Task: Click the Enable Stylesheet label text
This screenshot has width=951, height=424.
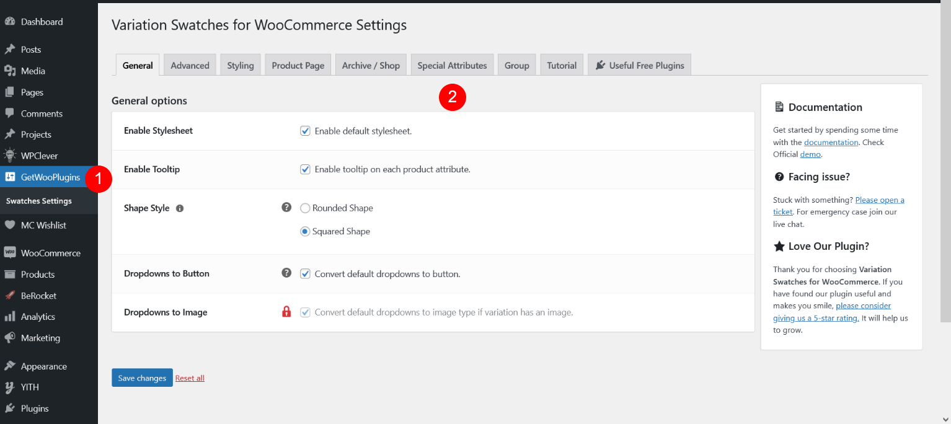Action: (158, 131)
